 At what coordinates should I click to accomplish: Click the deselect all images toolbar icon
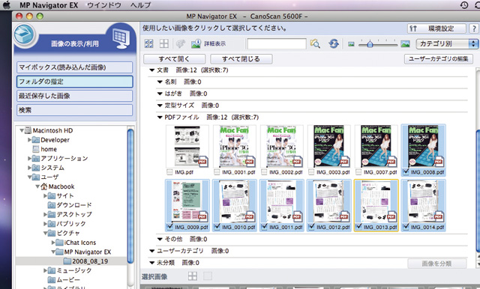tap(164, 43)
